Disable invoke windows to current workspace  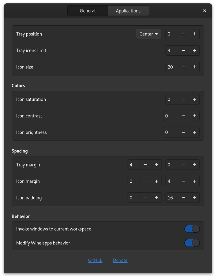(192, 229)
